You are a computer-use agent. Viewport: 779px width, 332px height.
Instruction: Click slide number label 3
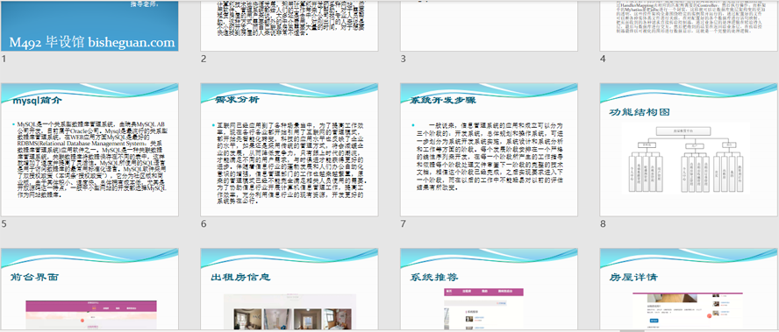(x=404, y=59)
